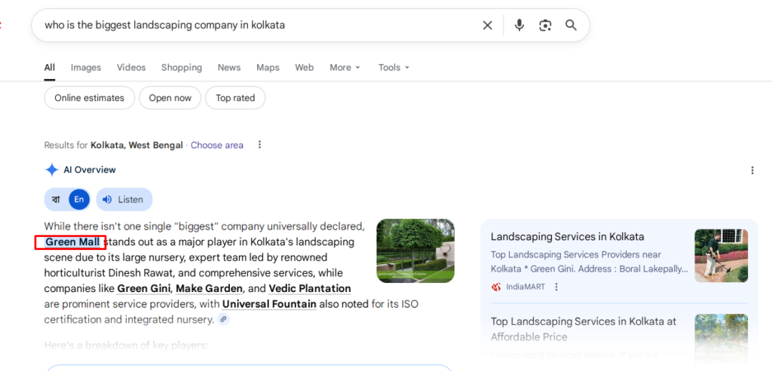This screenshot has height=371, width=772.
Task: Open the Tools dropdown
Action: click(394, 67)
